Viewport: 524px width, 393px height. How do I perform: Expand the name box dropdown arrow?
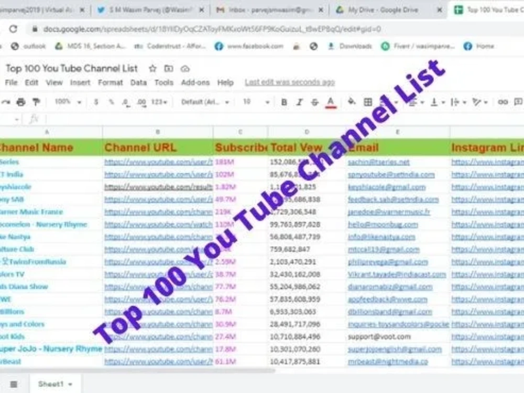tap(17, 119)
